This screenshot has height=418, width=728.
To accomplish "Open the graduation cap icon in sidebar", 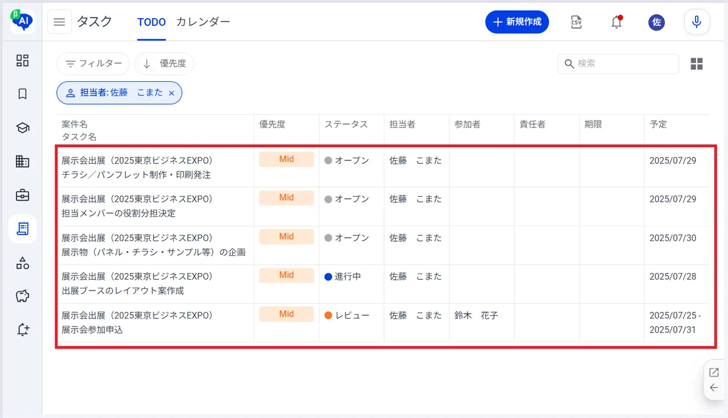I will pyautogui.click(x=23, y=128).
